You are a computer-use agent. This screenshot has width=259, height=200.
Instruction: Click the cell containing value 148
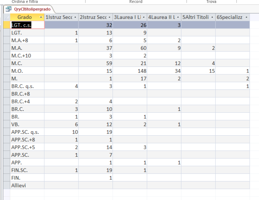pyautogui.click(x=129, y=71)
